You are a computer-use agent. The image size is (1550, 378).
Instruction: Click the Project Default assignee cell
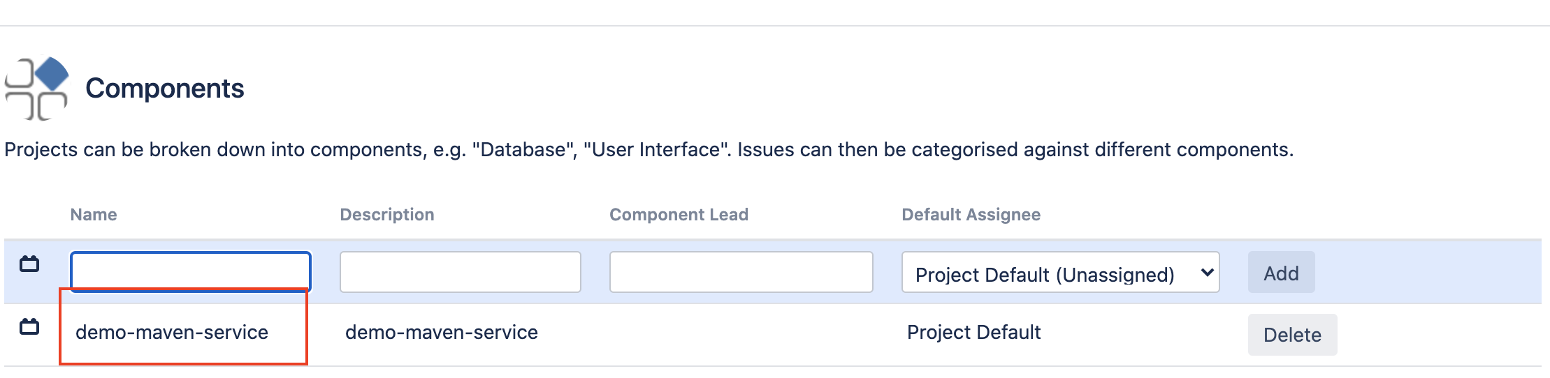pyautogui.click(x=973, y=333)
